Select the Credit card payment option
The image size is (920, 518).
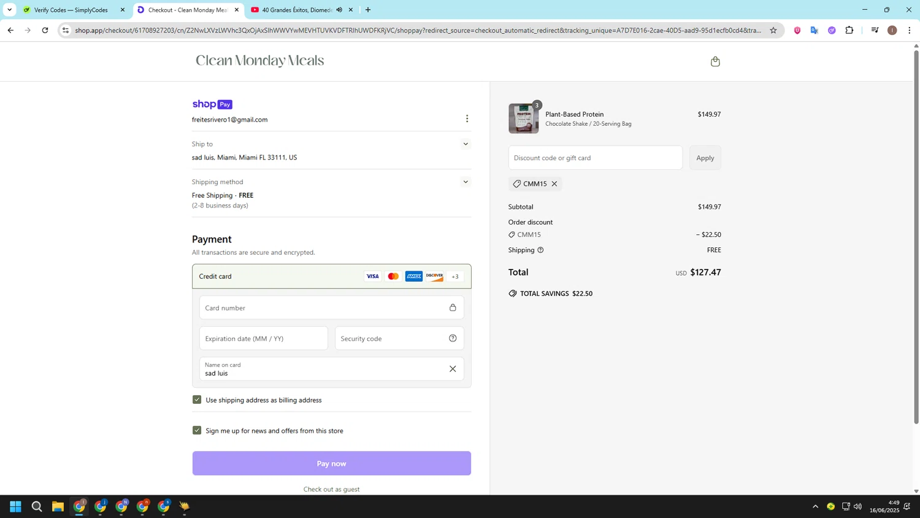[x=331, y=276]
